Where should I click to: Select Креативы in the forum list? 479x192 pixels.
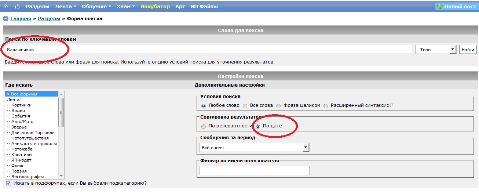pyautogui.click(x=32, y=155)
